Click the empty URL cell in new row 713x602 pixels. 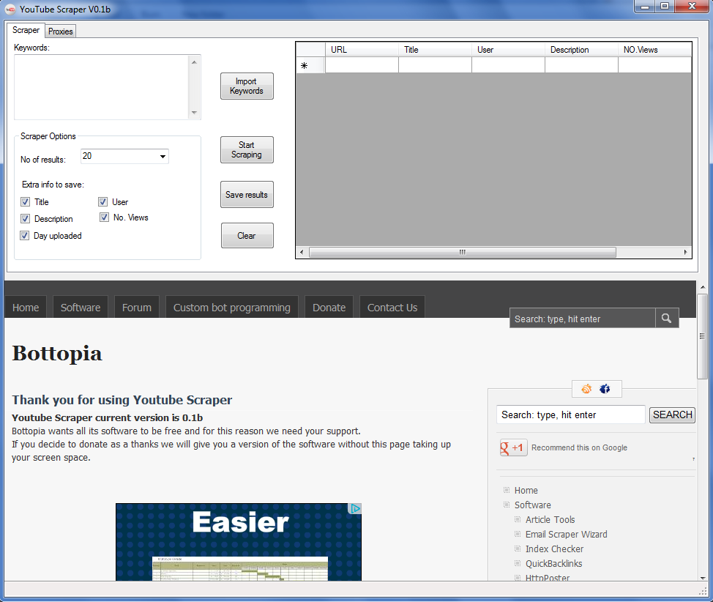click(x=362, y=65)
